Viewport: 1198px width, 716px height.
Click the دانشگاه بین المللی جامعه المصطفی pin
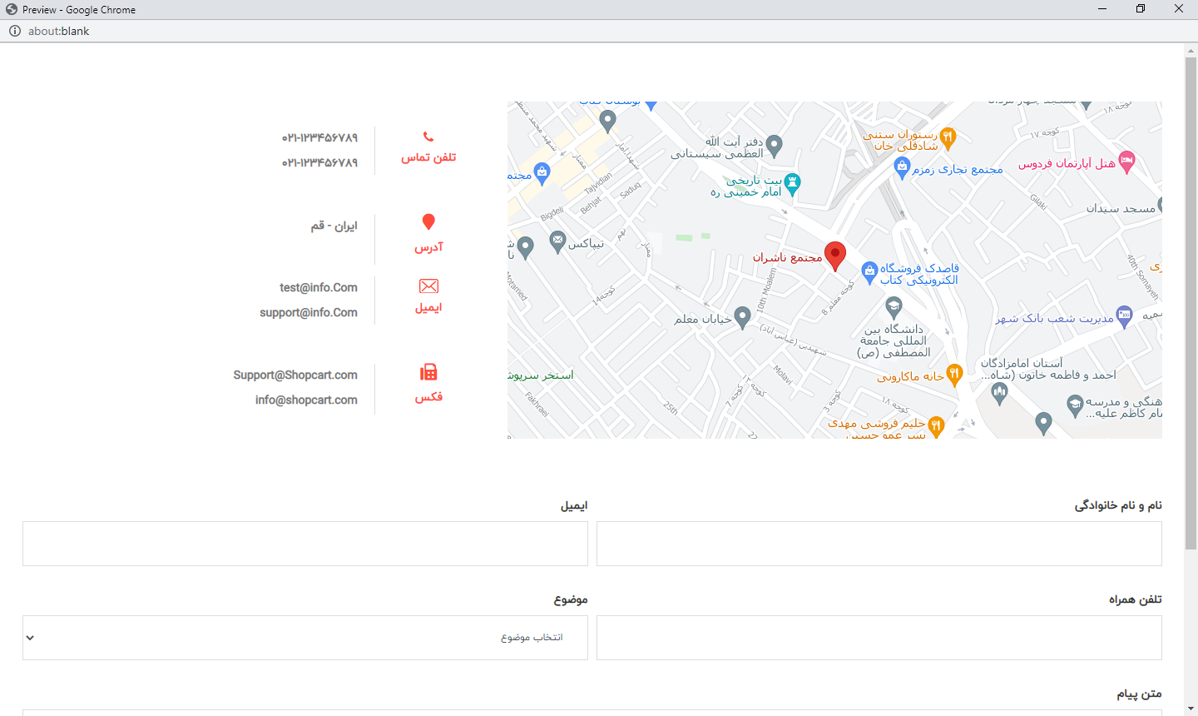click(x=894, y=307)
